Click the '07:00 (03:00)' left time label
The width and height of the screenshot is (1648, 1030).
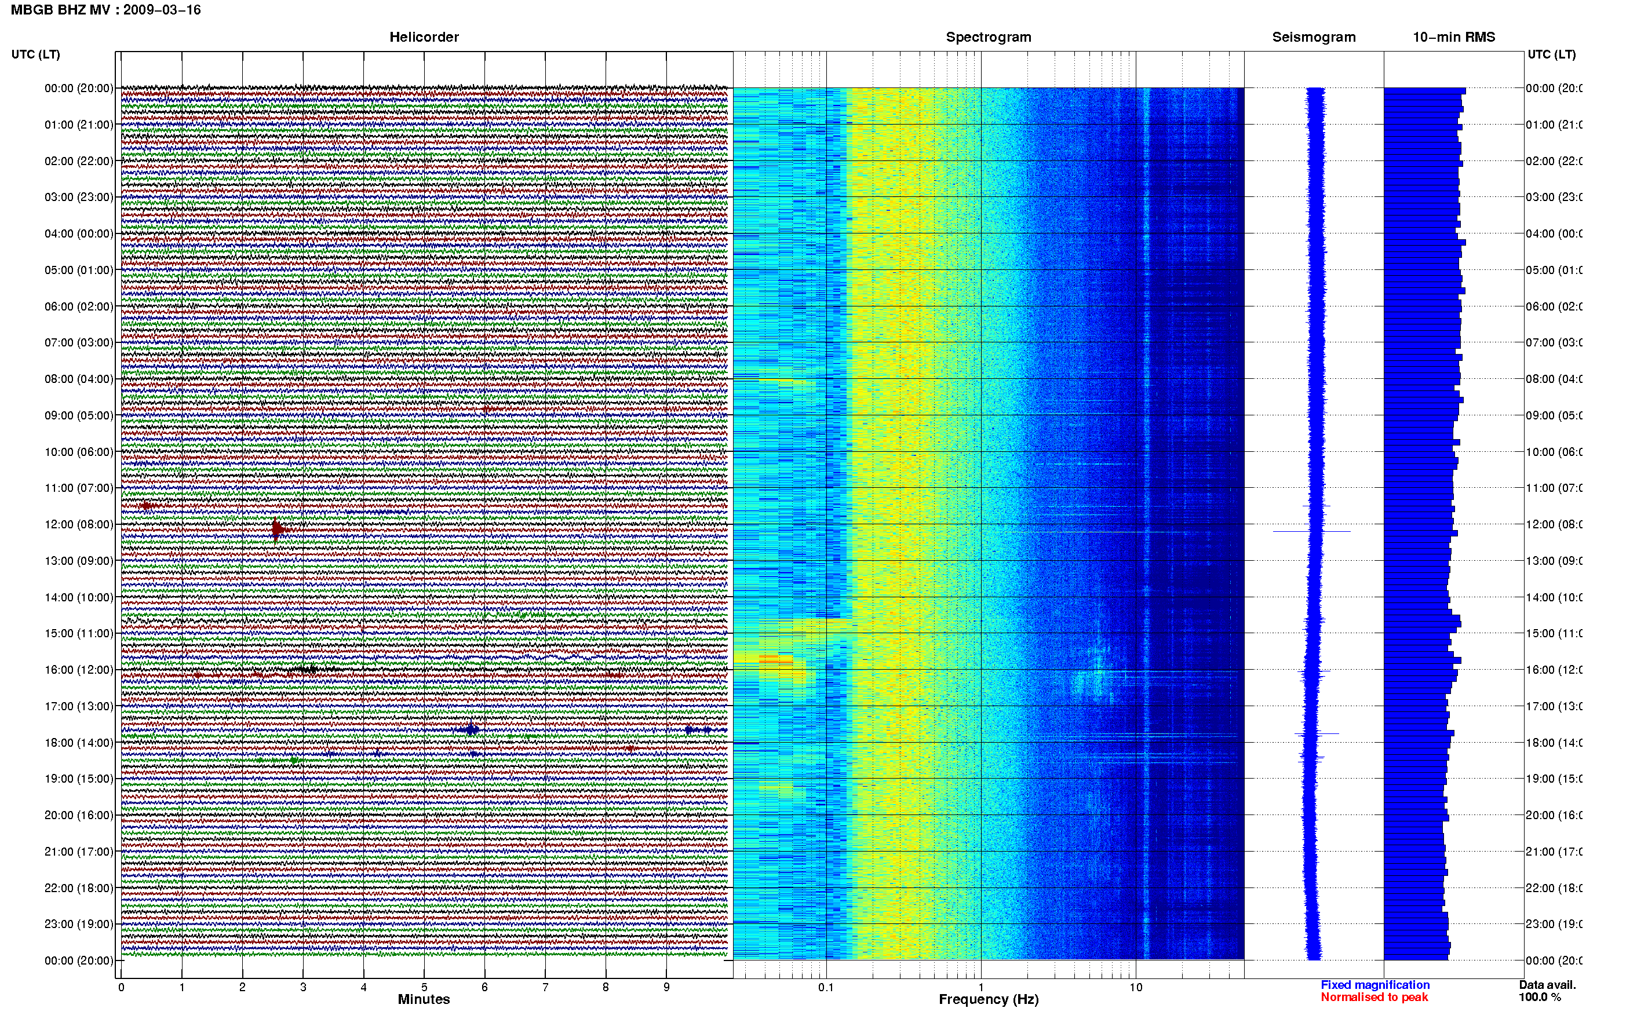pos(79,342)
